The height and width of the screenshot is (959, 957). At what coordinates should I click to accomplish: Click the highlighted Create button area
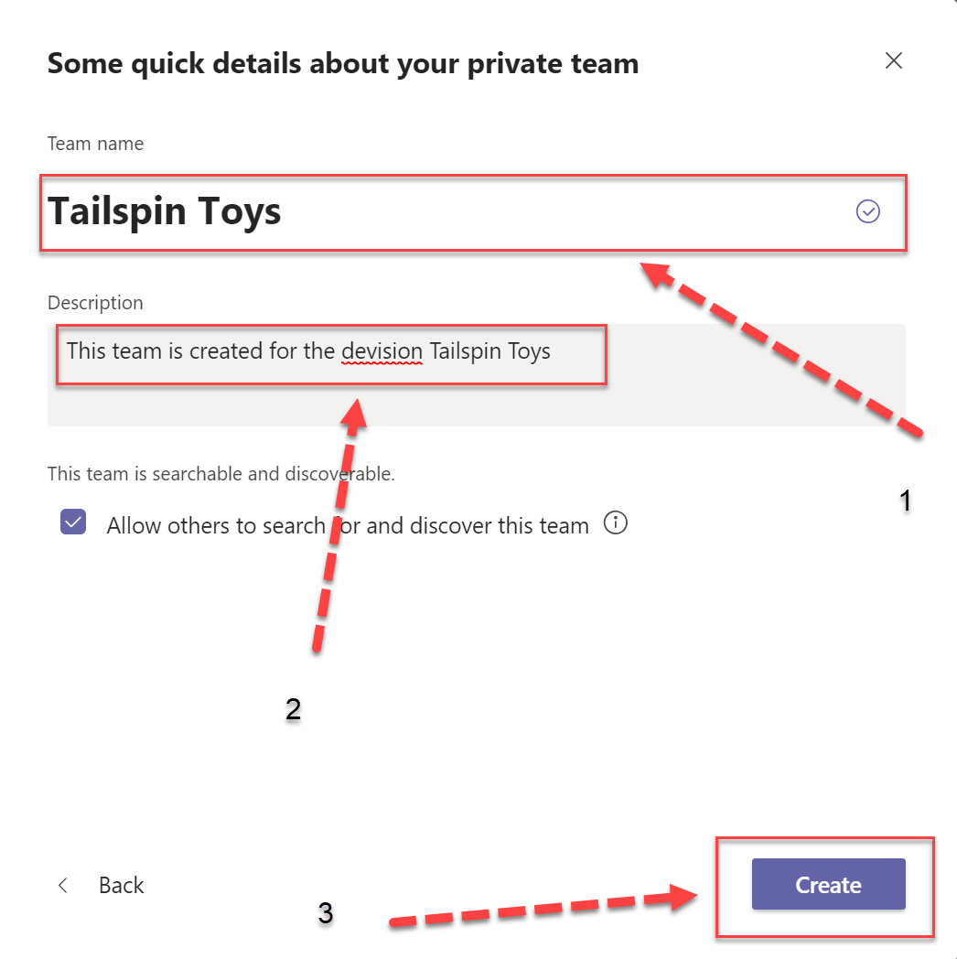pos(827,885)
